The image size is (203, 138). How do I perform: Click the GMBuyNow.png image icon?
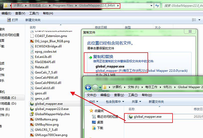click(32, 125)
